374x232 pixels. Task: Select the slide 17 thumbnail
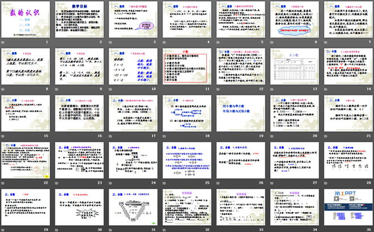click(x=133, y=113)
